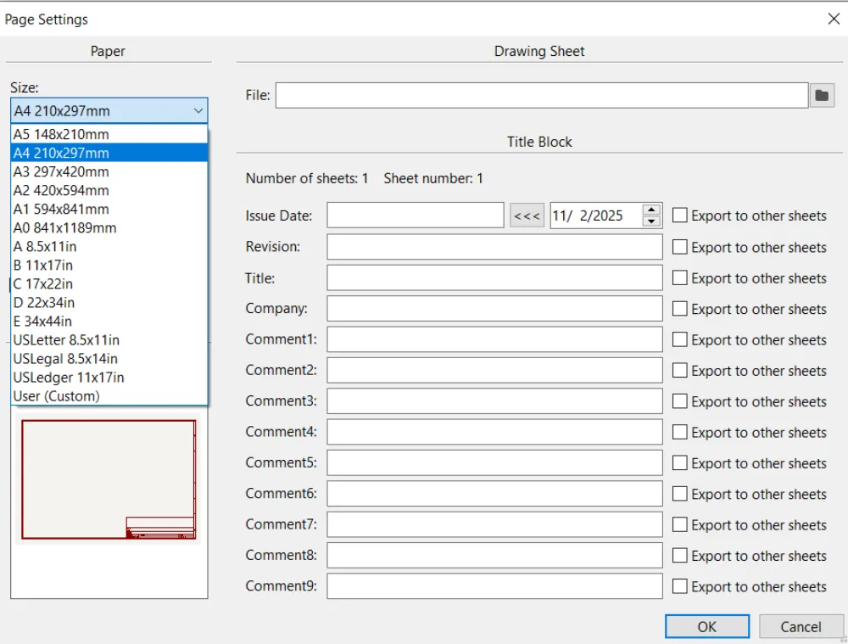Click OK to apply page settings
The width and height of the screenshot is (848, 644).
[x=707, y=626]
